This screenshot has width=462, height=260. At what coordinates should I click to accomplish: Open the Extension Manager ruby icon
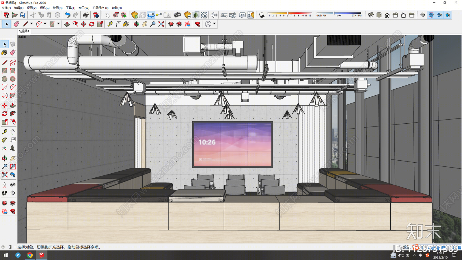tap(198, 24)
